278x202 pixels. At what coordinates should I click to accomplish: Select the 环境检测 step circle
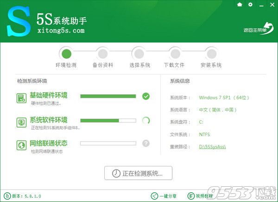pyautogui.click(x=66, y=54)
